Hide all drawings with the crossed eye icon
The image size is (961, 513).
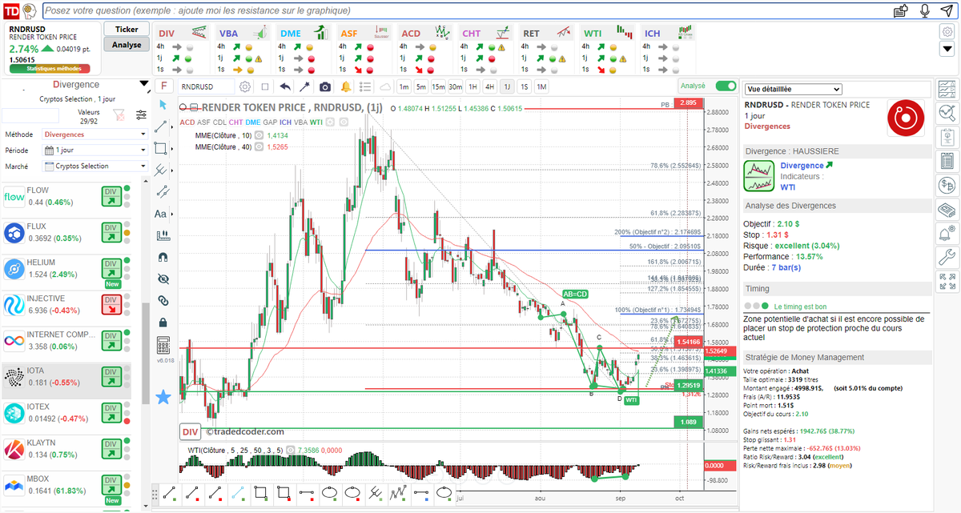tap(163, 279)
